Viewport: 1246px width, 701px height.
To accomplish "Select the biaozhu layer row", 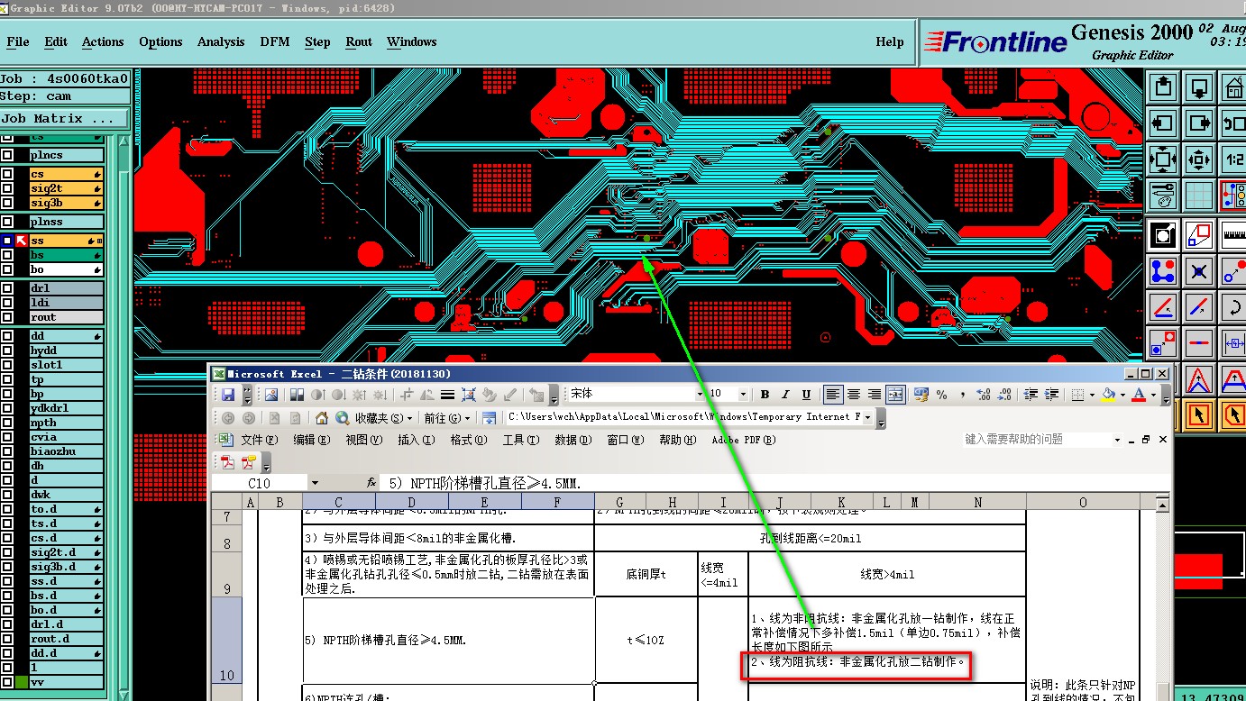I will point(66,451).
